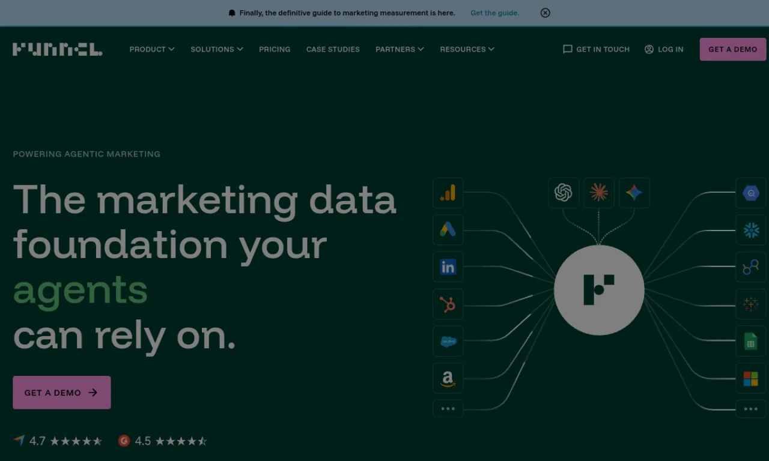The width and height of the screenshot is (769, 461).
Task: Select the BigQuery hexagon icon tile
Action: [751, 193]
